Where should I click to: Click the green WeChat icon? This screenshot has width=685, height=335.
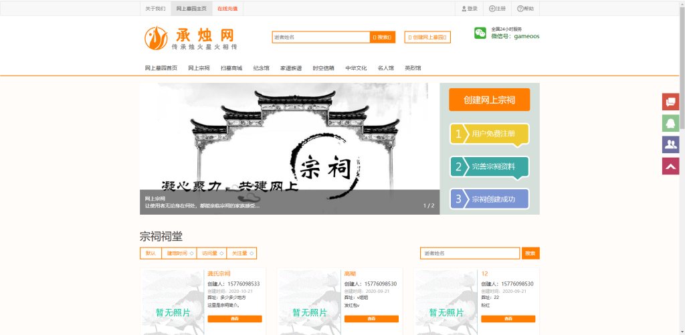pos(480,33)
